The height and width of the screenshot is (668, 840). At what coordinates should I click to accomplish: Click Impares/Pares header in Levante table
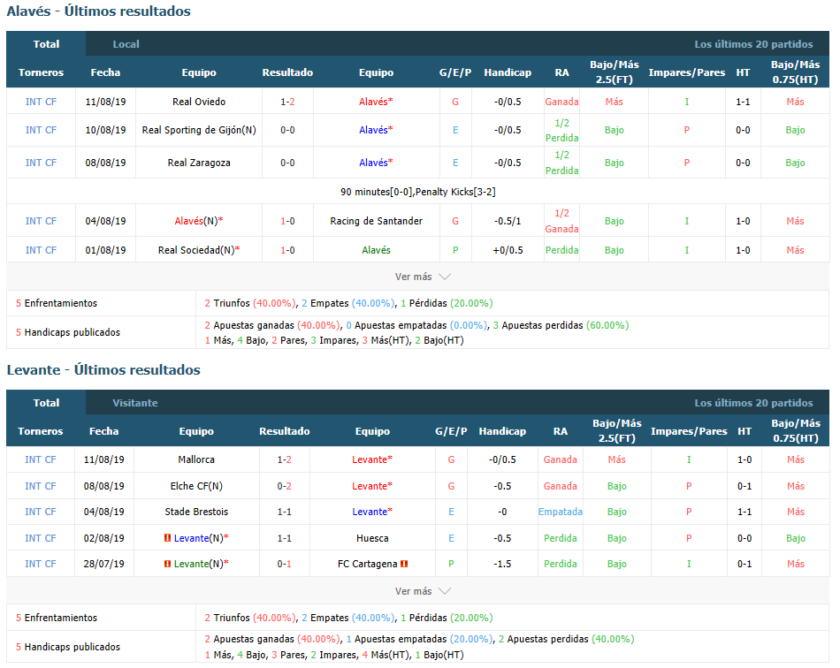coord(689,431)
